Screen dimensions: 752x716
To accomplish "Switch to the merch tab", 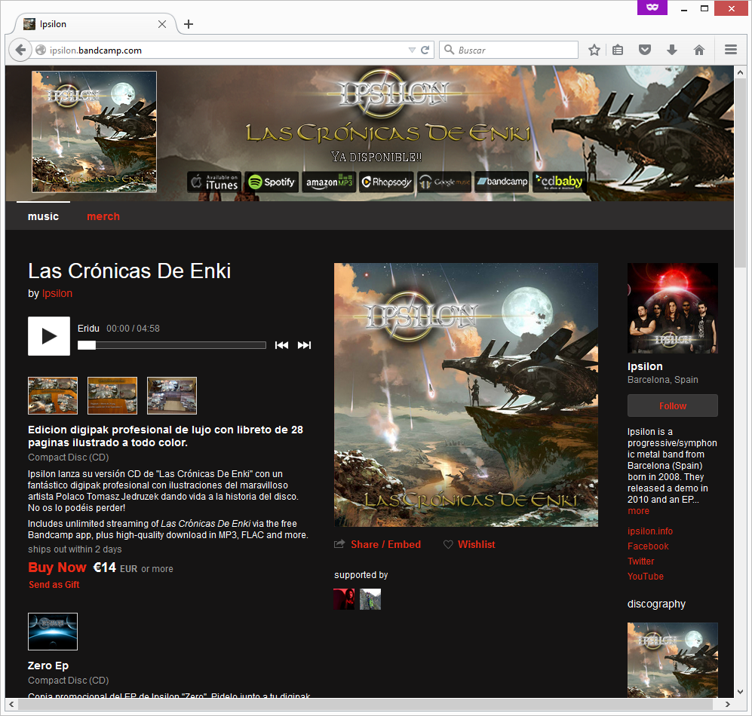I will [103, 216].
